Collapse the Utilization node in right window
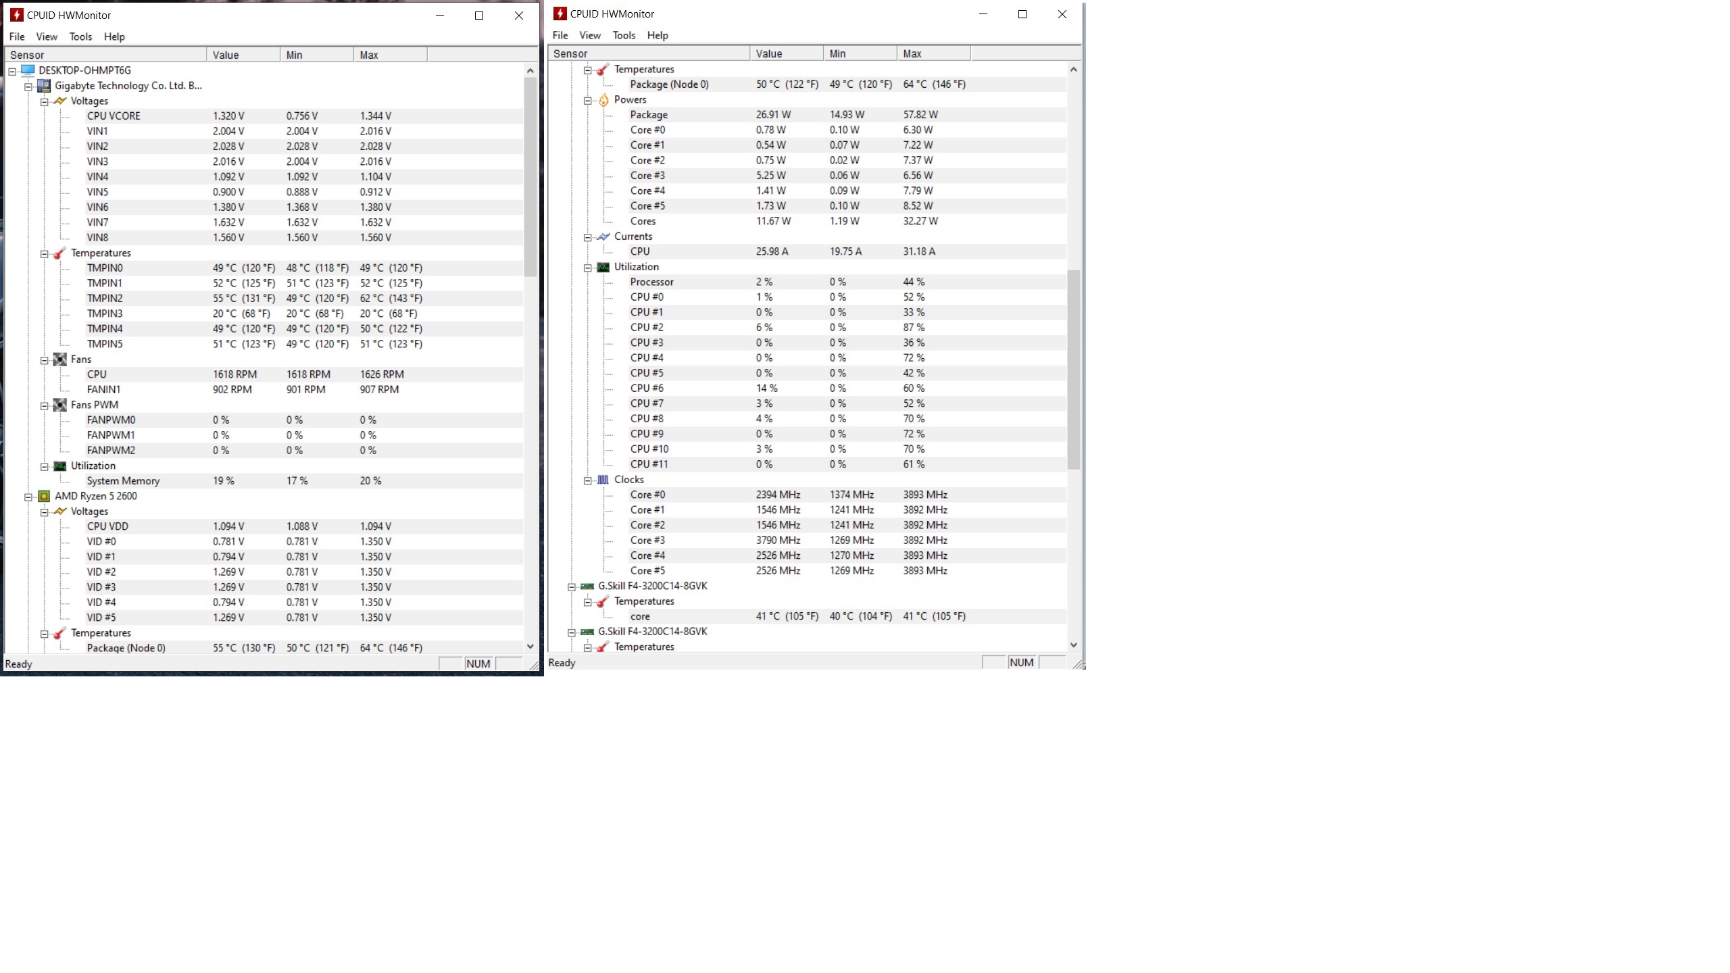 click(587, 268)
